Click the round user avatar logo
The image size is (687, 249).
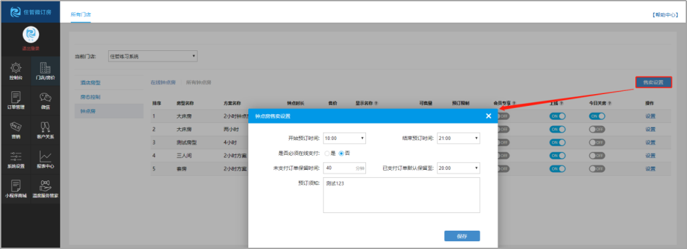31,35
